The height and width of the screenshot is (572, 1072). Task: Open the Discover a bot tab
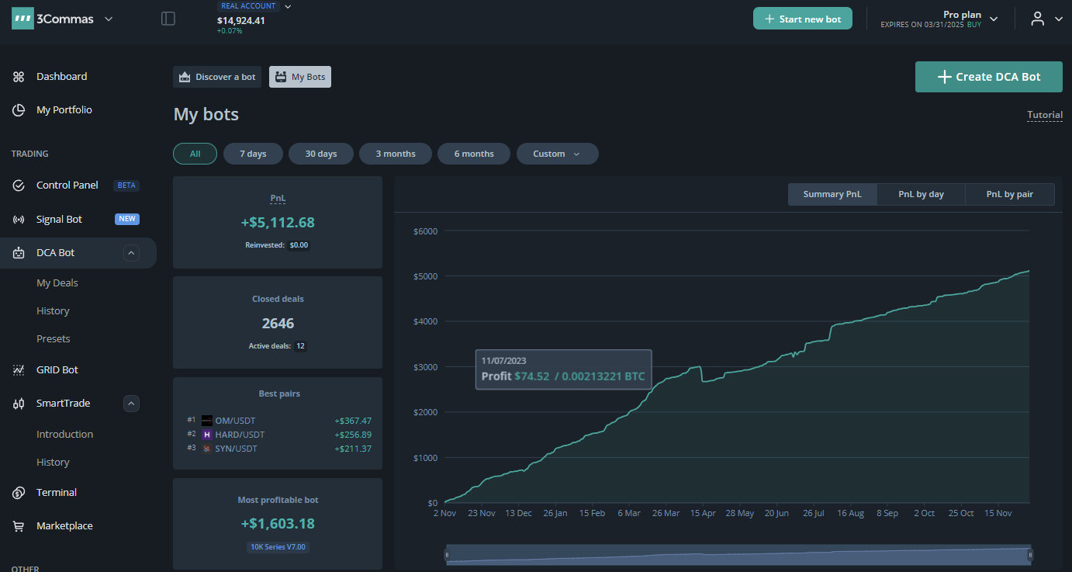pyautogui.click(x=217, y=77)
